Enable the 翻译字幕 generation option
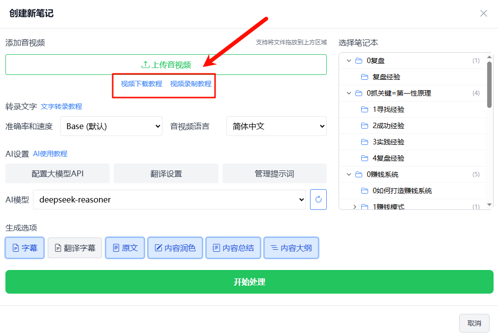The width and height of the screenshot is (498, 336). point(75,248)
